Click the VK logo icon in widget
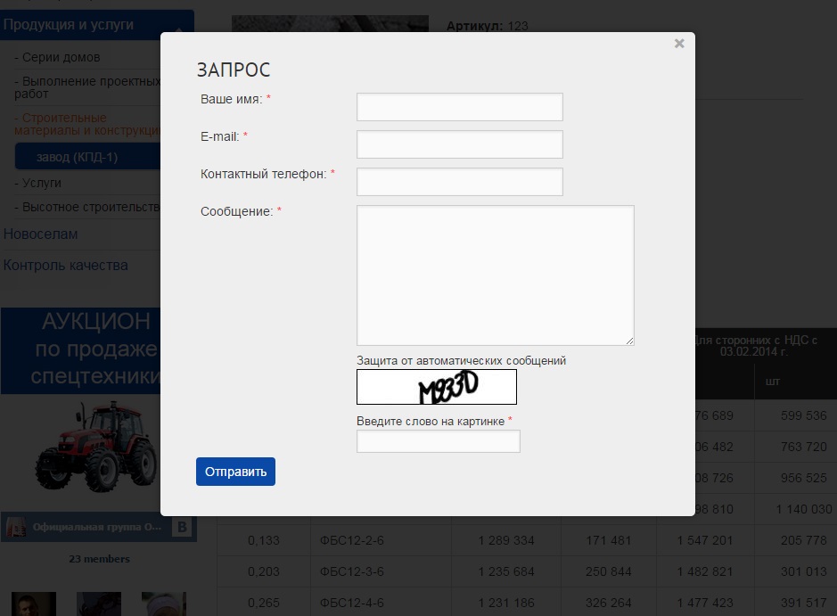This screenshot has width=837, height=616. pyautogui.click(x=182, y=527)
